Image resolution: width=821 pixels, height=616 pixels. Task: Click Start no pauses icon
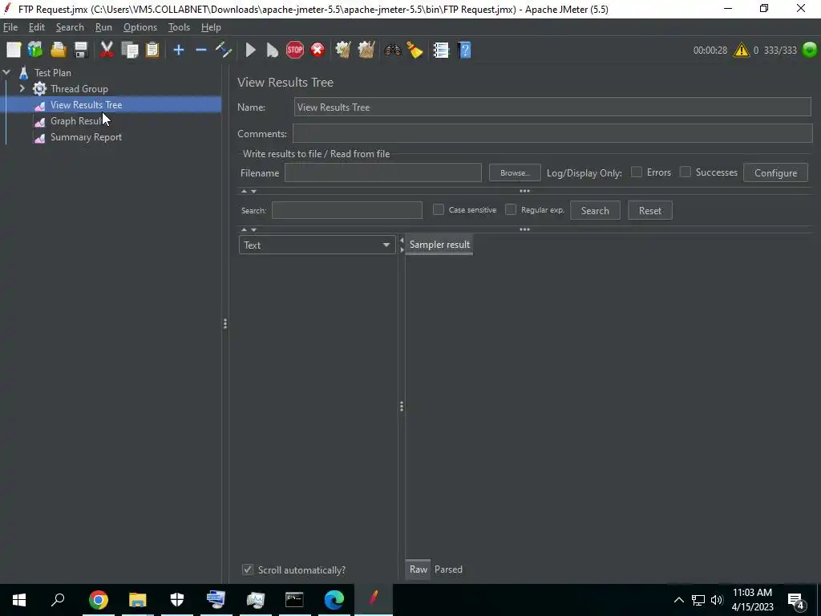[x=273, y=50]
